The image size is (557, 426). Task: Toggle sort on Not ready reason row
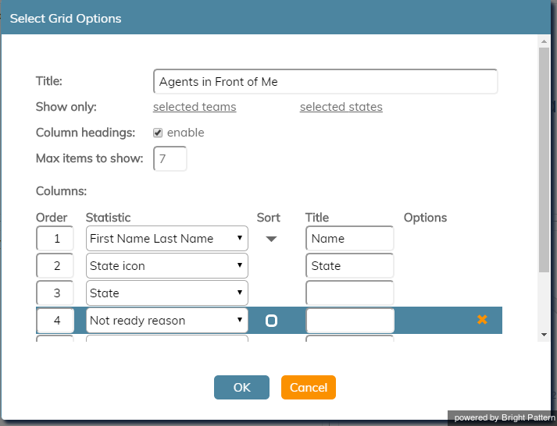271,321
